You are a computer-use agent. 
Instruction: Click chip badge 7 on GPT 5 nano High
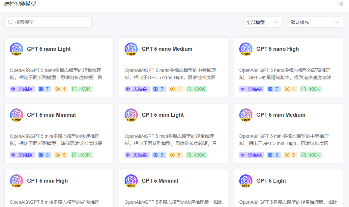click(x=274, y=89)
